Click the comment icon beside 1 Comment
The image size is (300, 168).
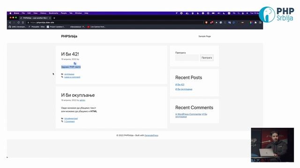(x=62, y=121)
